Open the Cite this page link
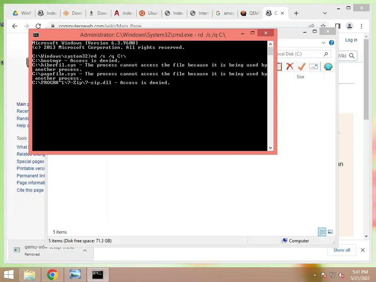Screen dimensions: 376x282 point(30,190)
